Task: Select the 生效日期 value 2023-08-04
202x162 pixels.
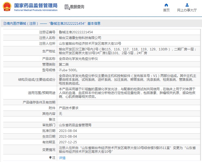Action: [x=68, y=136]
